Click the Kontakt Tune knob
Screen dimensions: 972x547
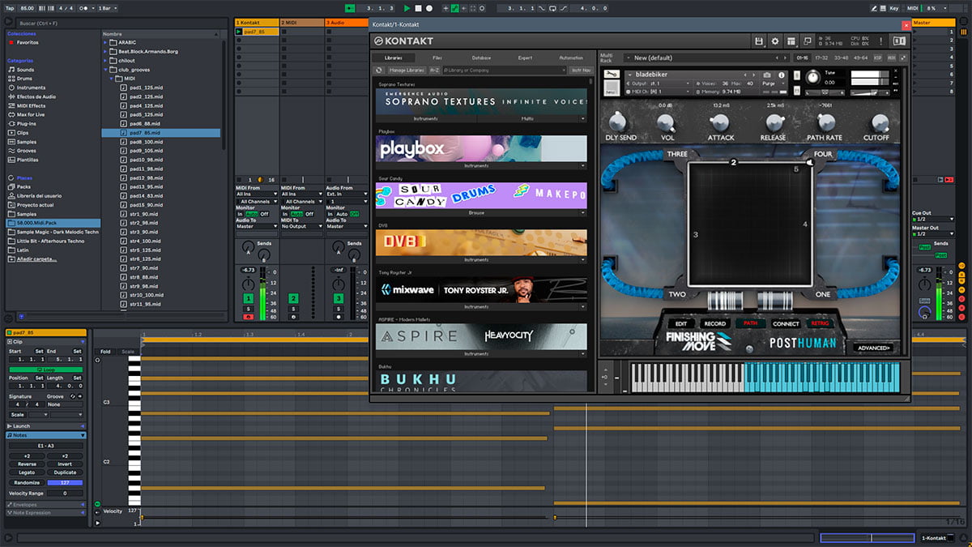click(x=812, y=78)
